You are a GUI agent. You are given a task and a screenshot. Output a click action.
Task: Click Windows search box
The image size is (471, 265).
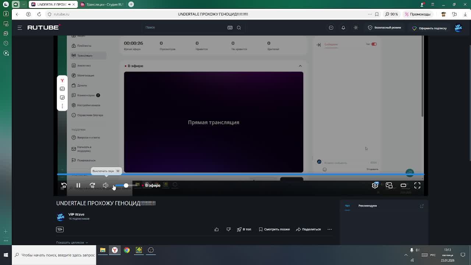[54, 255]
